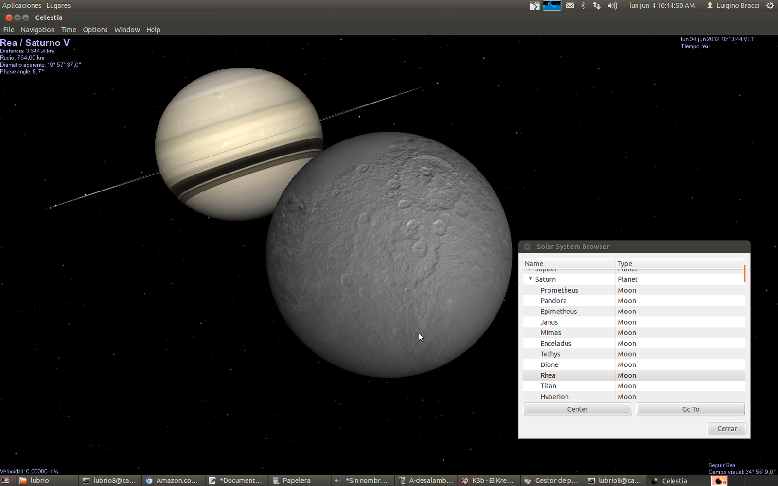The width and height of the screenshot is (778, 486).
Task: Open the system monitor graph applet
Action: pyautogui.click(x=551, y=5)
